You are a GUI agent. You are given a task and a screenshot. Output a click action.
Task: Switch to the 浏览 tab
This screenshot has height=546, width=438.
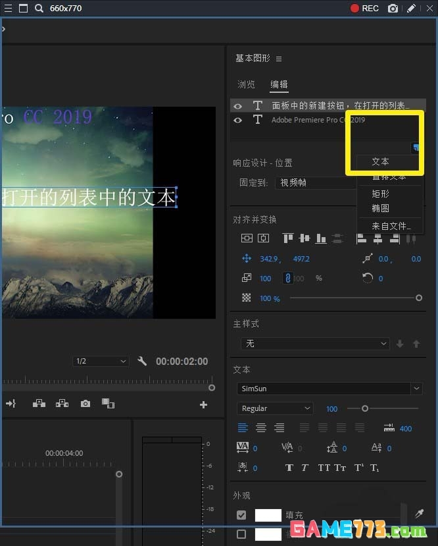246,84
